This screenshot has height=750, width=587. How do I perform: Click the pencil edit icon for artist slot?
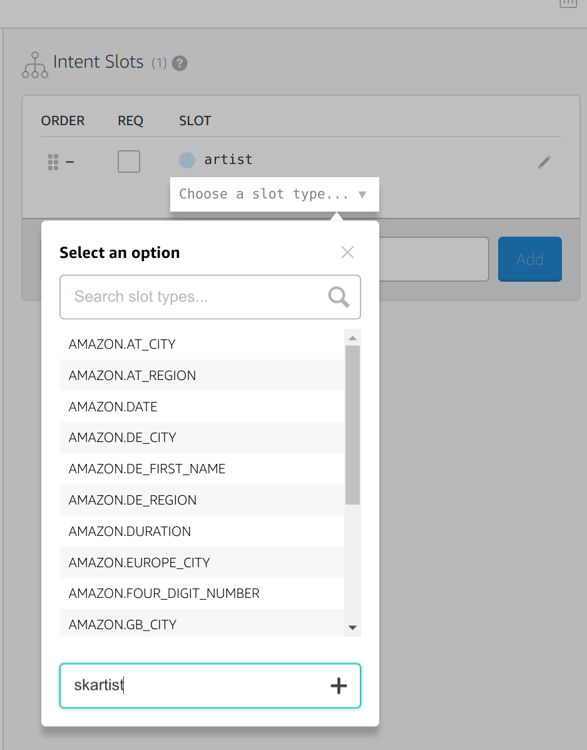pos(544,163)
